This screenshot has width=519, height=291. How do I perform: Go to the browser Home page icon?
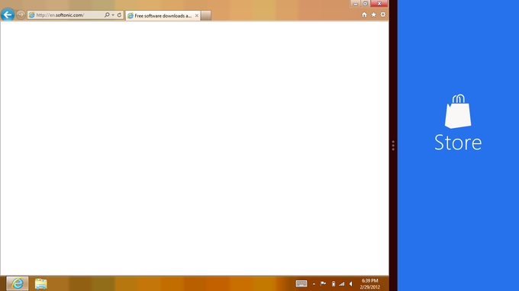pos(364,14)
